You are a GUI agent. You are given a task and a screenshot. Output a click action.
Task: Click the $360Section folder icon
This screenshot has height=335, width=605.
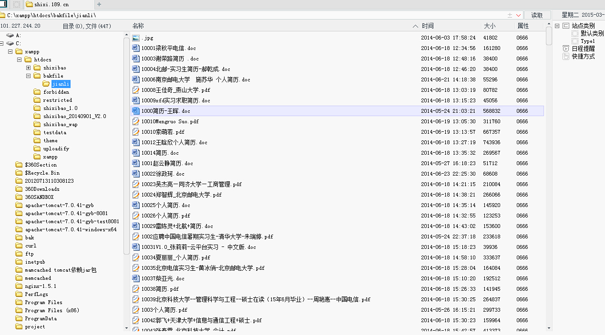[x=19, y=165]
